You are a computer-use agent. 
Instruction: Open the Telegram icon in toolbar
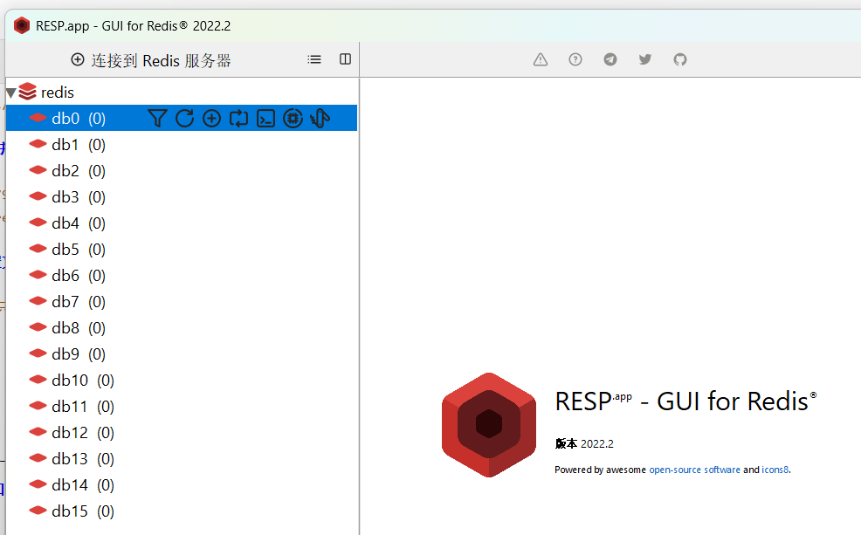point(610,59)
